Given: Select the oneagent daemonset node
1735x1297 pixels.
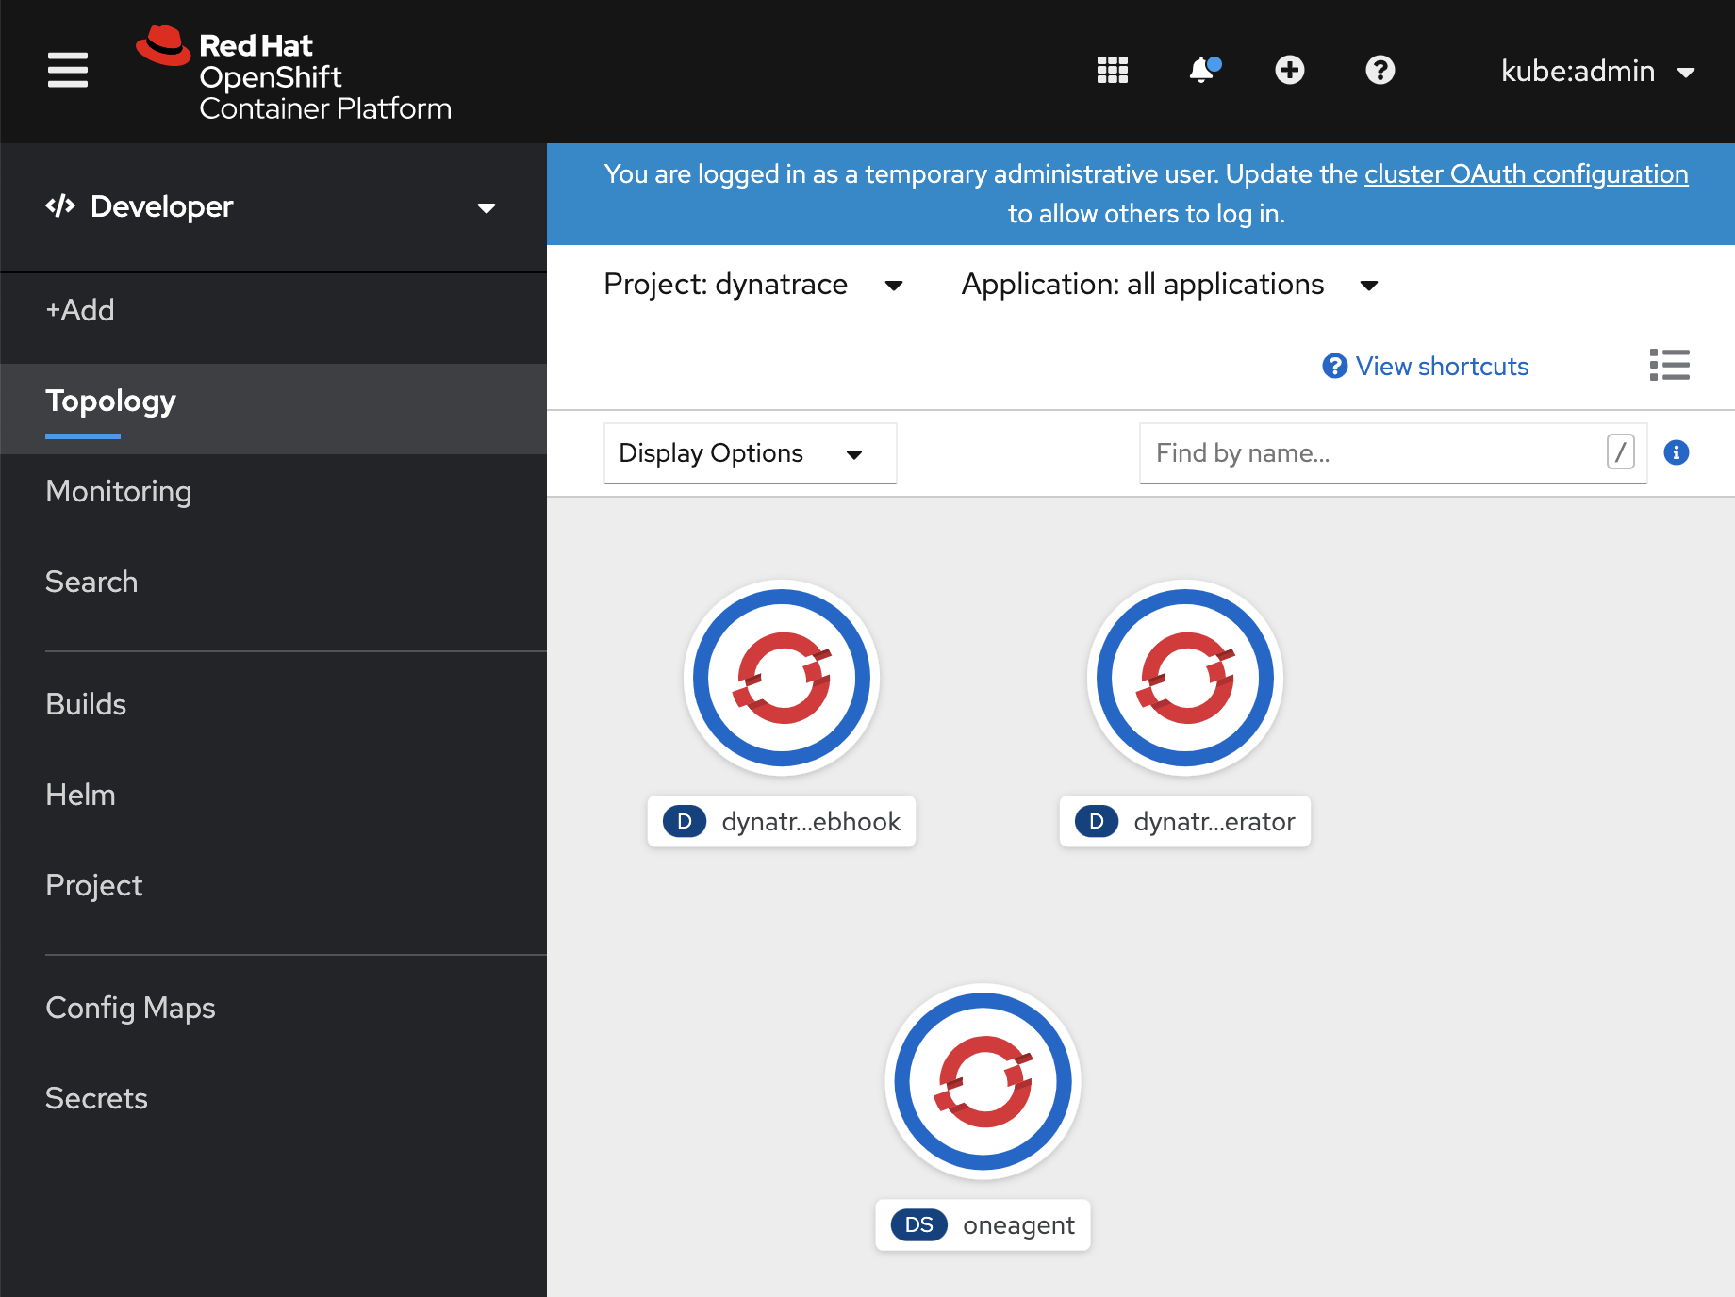Looking at the screenshot, I should pyautogui.click(x=983, y=1081).
